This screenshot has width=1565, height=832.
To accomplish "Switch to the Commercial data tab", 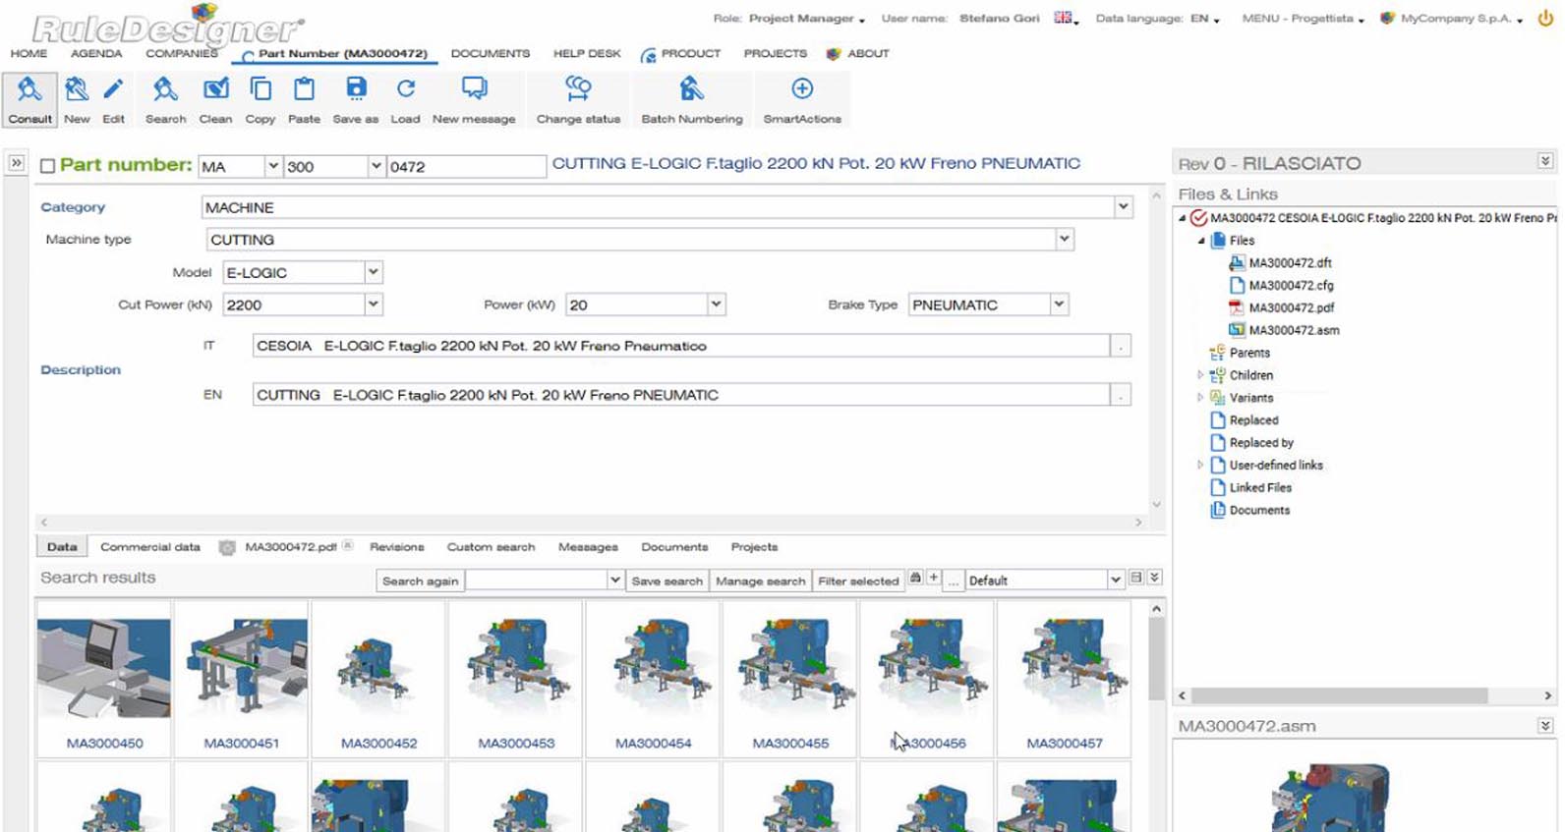I will coord(150,547).
